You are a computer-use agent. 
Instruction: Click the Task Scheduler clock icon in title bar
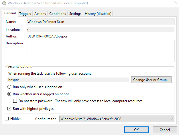point(4,3)
